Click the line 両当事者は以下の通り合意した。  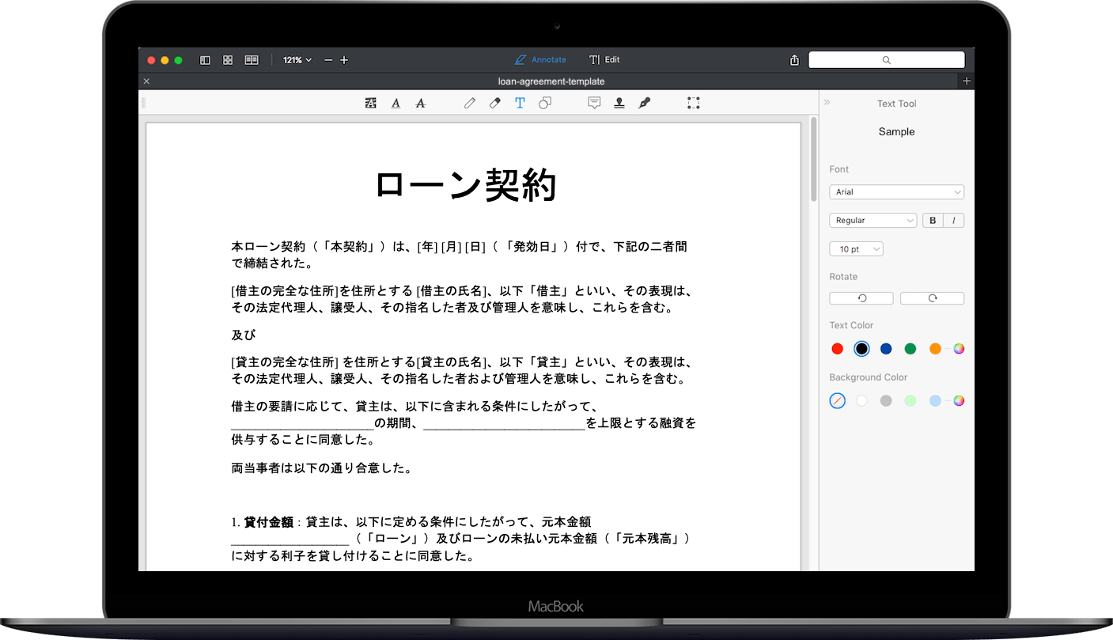click(x=322, y=468)
